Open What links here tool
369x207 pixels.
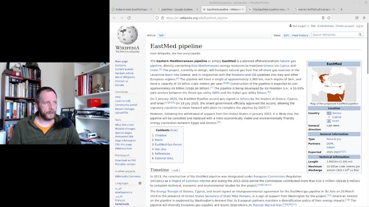click(125, 125)
